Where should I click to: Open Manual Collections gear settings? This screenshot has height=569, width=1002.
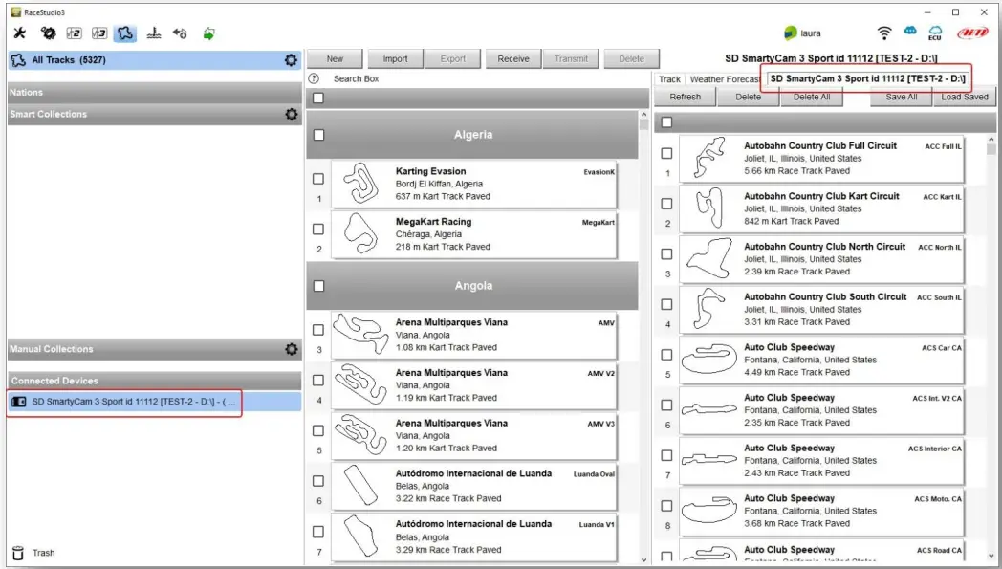292,349
